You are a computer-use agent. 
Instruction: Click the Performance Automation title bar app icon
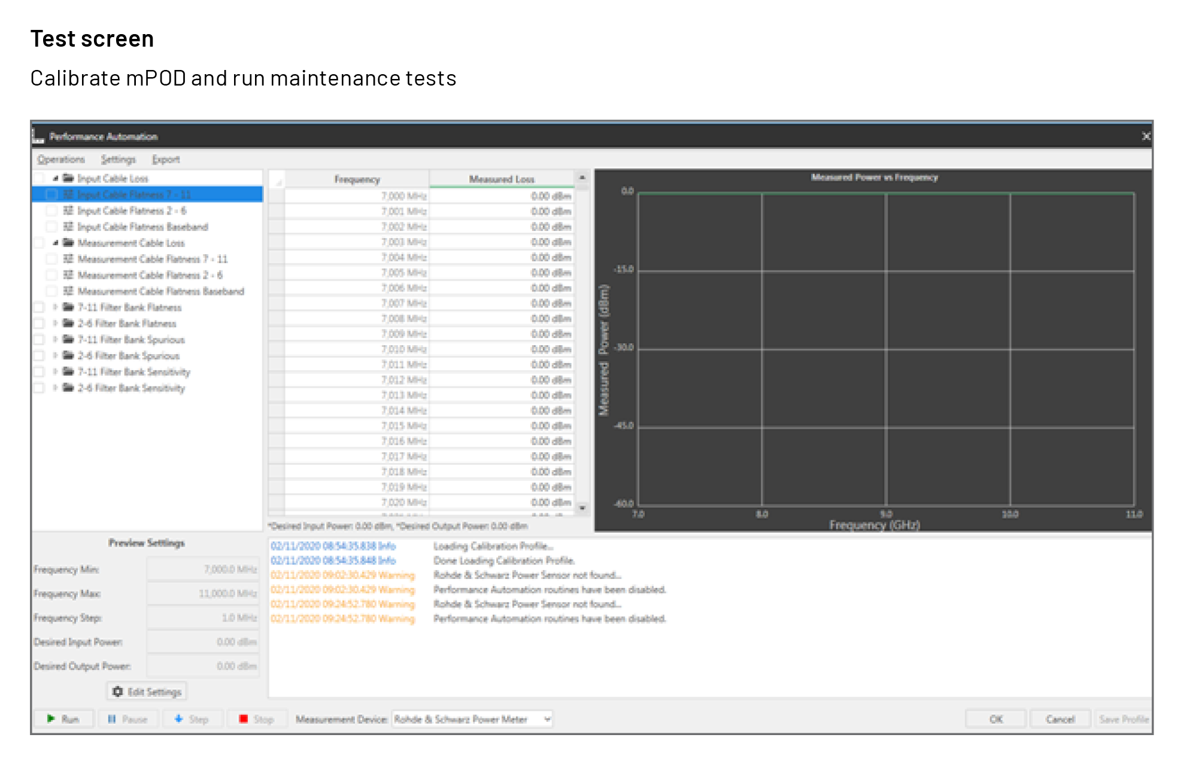coord(38,136)
